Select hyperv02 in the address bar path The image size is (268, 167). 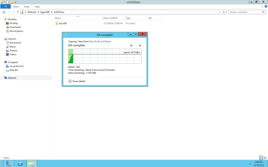[x=45, y=12]
